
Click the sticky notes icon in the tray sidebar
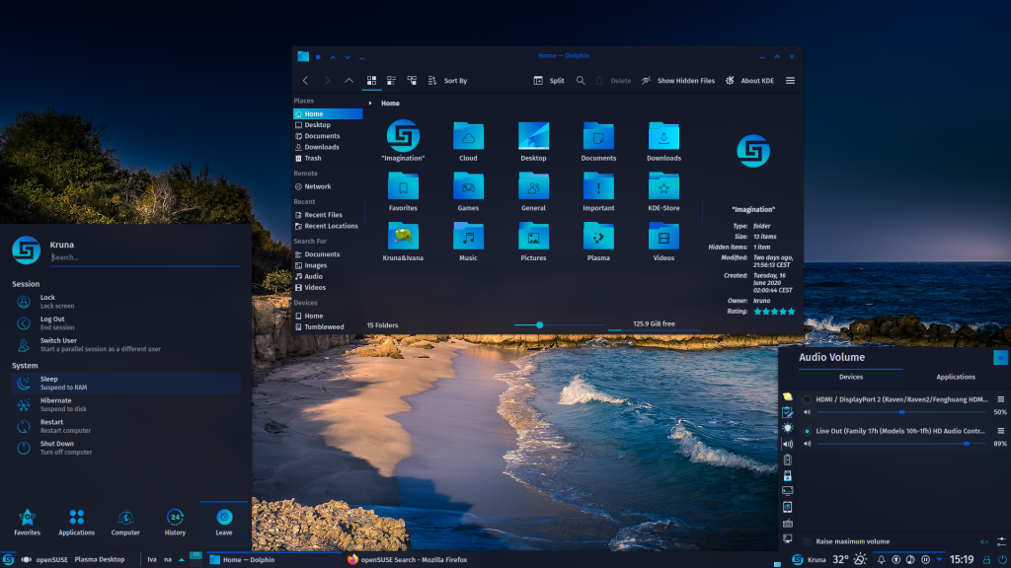tap(787, 396)
